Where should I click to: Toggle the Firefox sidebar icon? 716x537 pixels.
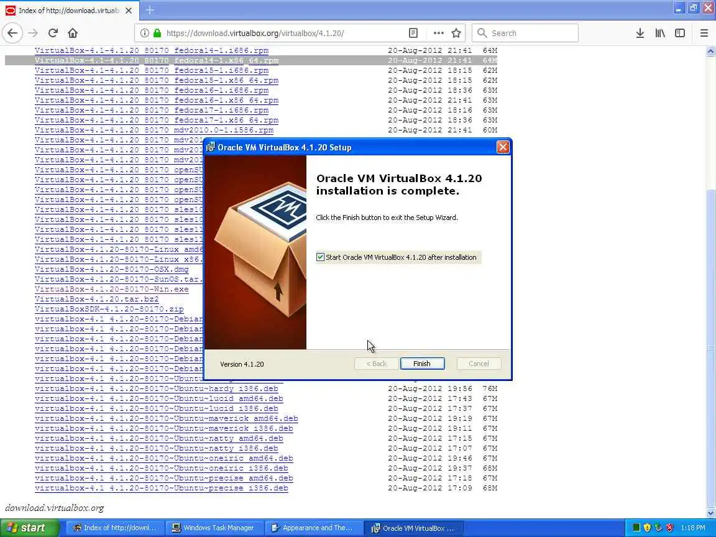pyautogui.click(x=680, y=33)
